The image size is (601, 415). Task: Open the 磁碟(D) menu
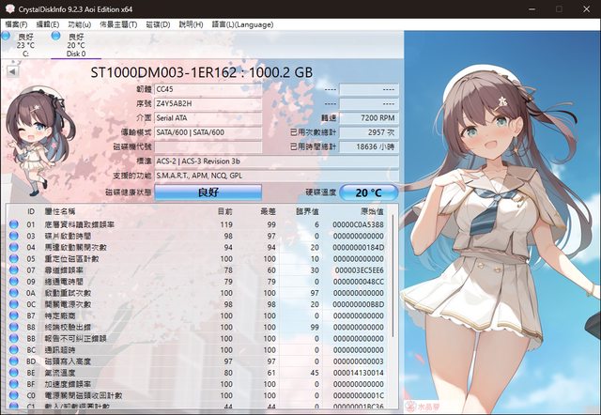[x=160, y=23]
